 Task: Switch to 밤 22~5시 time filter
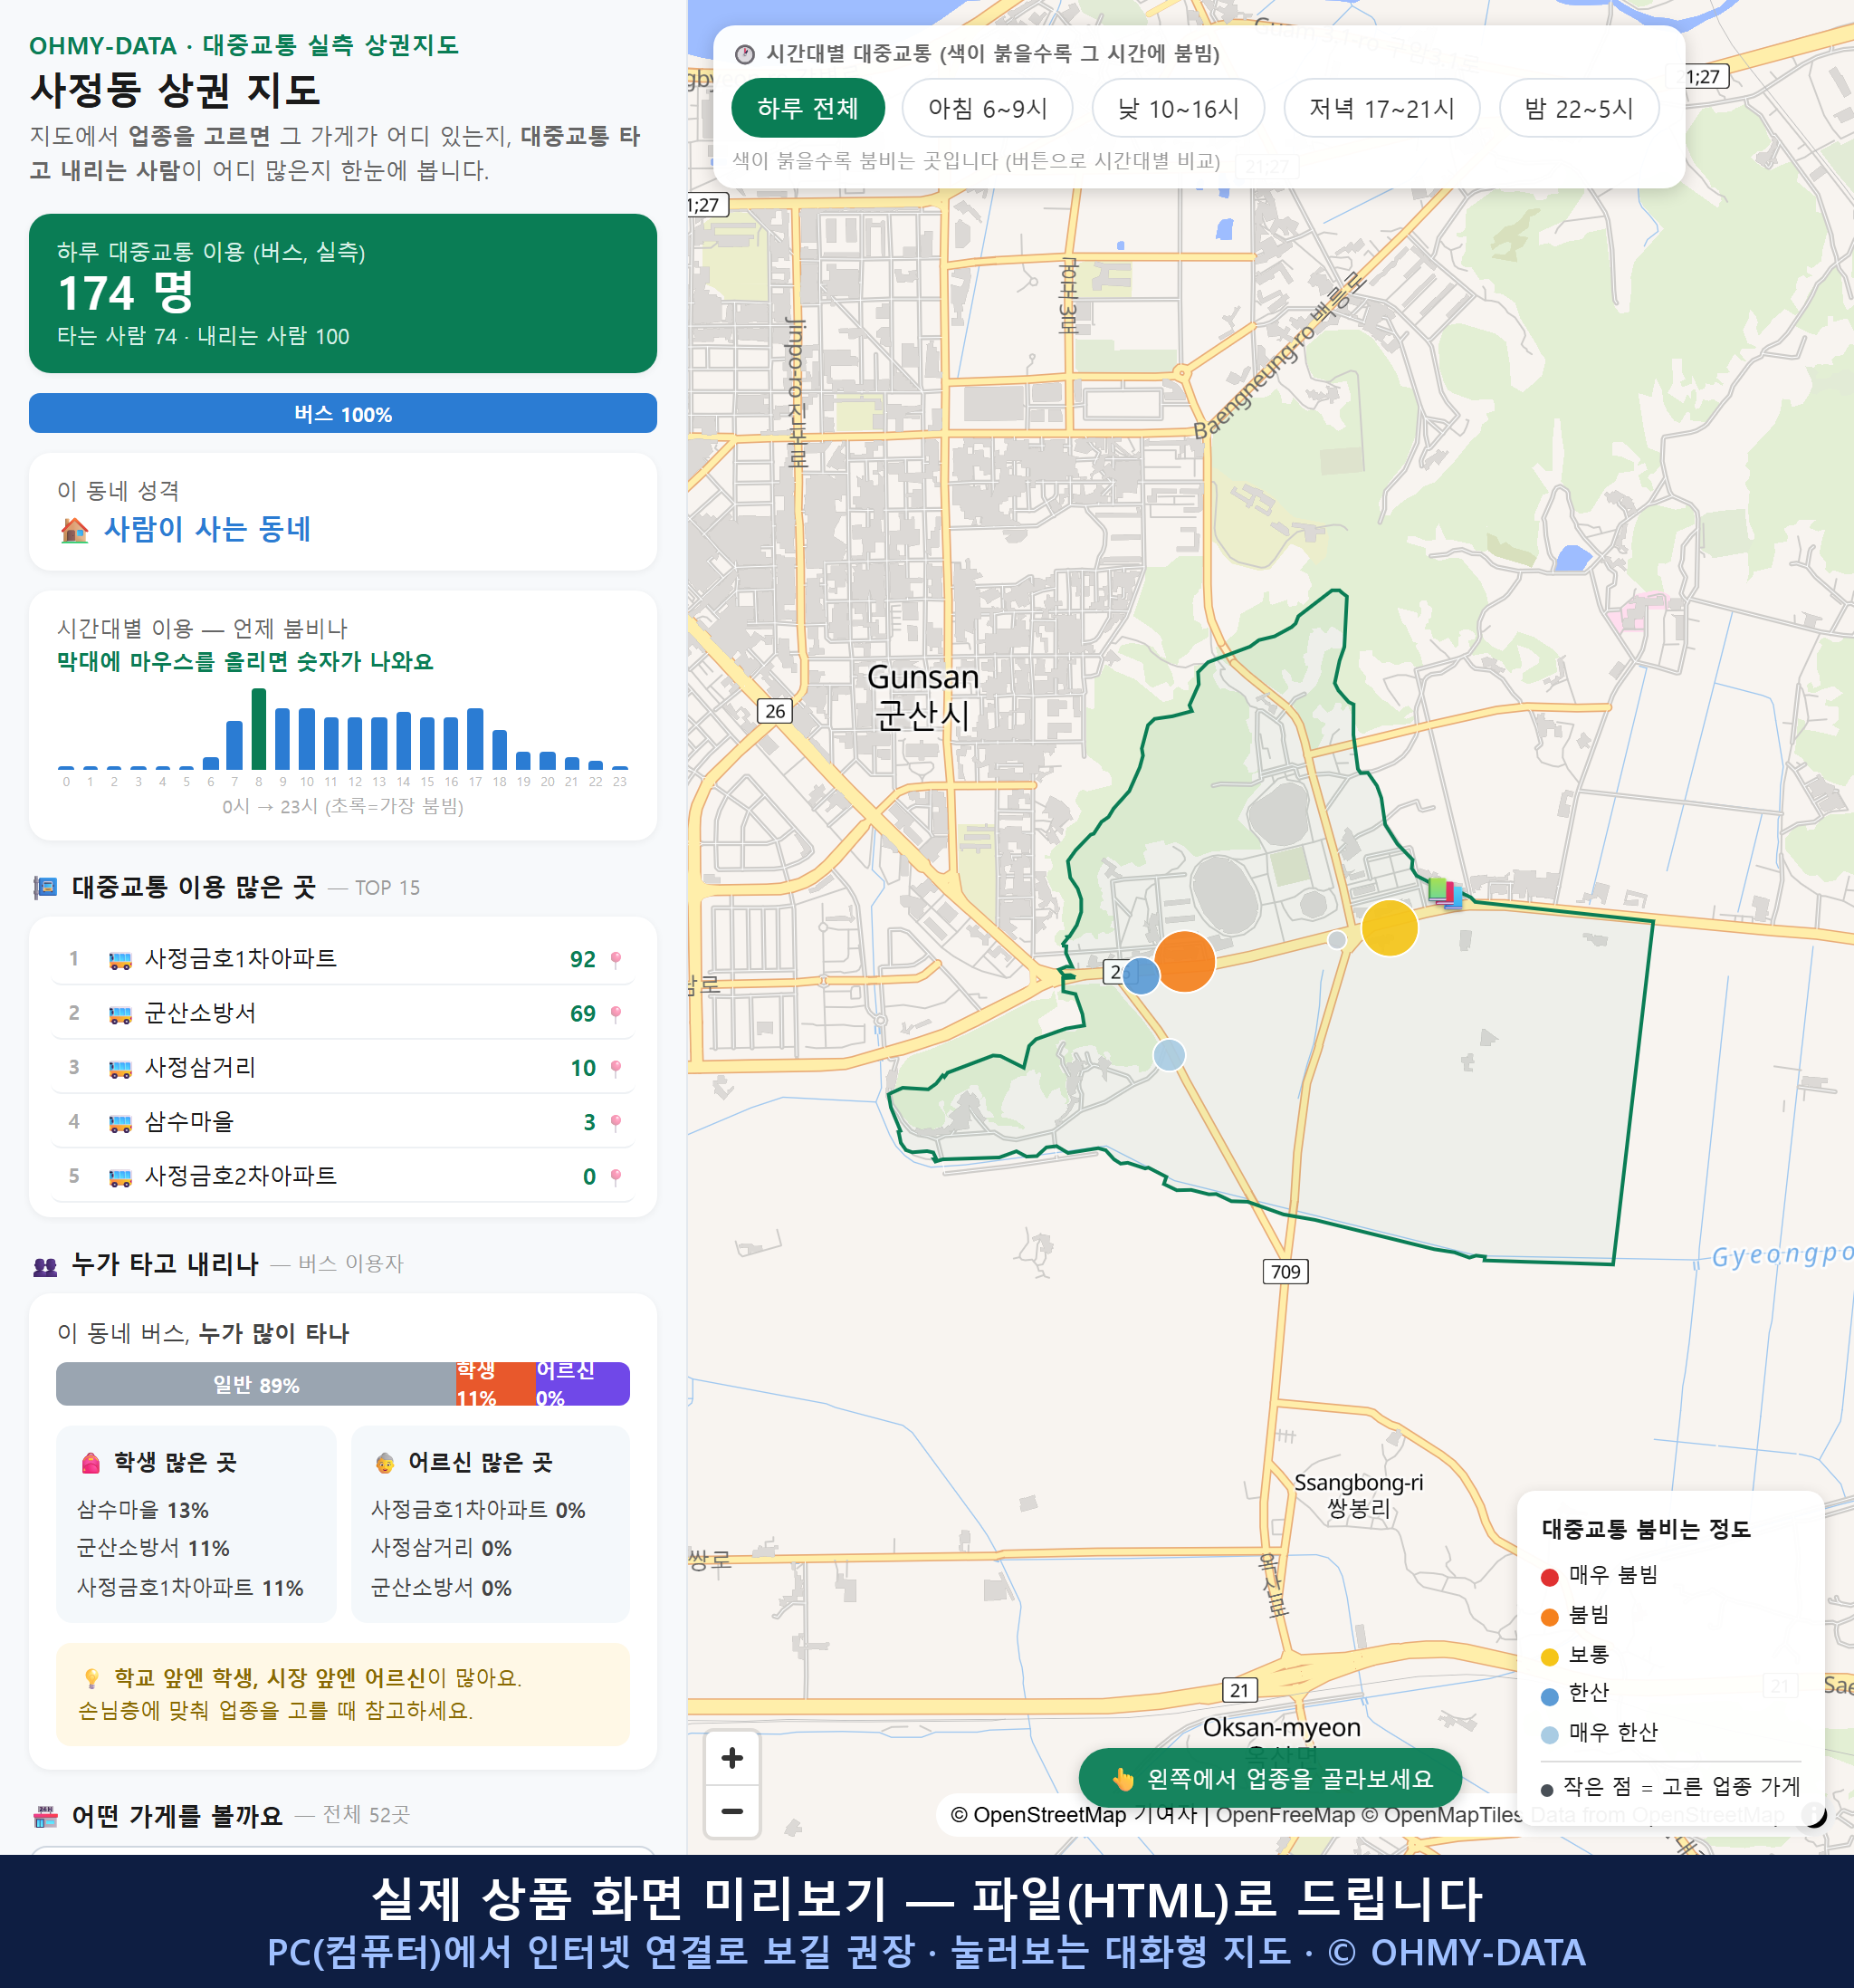pyautogui.click(x=1579, y=108)
